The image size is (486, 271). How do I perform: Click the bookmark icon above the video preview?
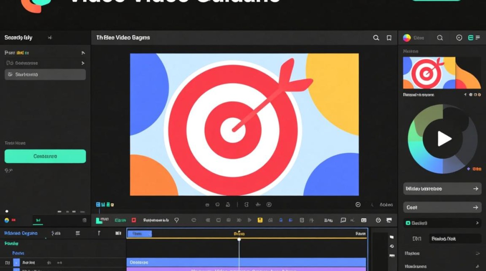tap(389, 38)
